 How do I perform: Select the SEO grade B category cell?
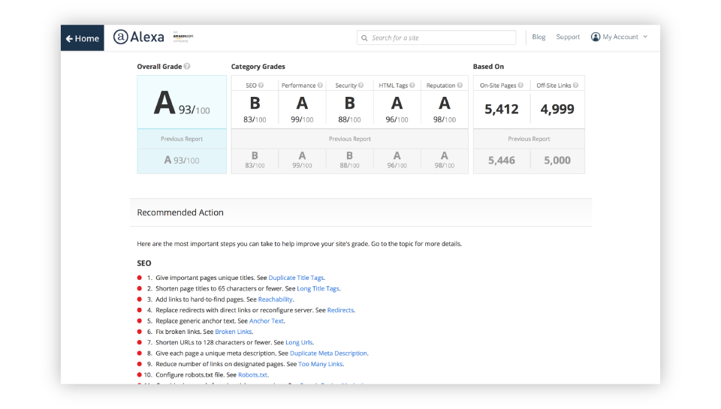(x=255, y=108)
